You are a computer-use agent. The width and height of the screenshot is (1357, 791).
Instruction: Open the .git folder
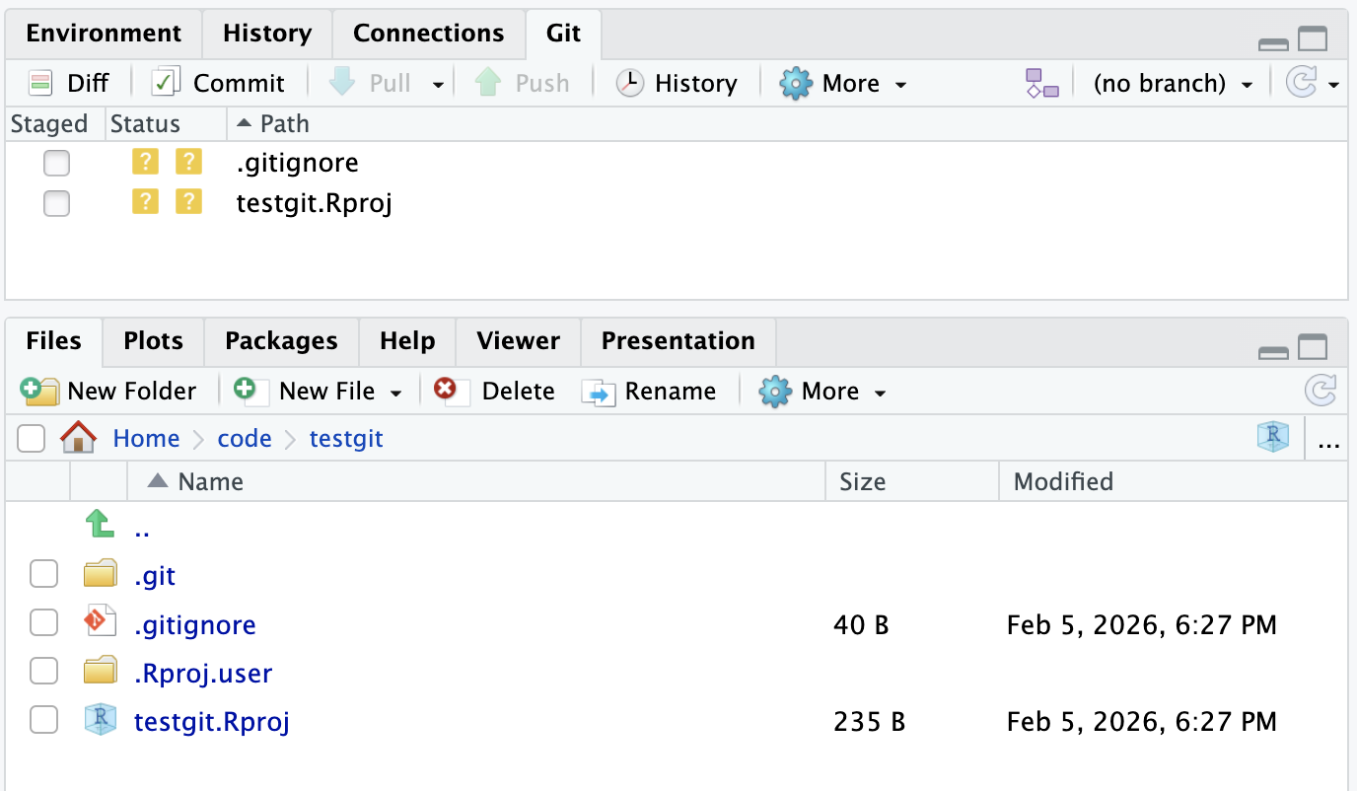pyautogui.click(x=155, y=576)
